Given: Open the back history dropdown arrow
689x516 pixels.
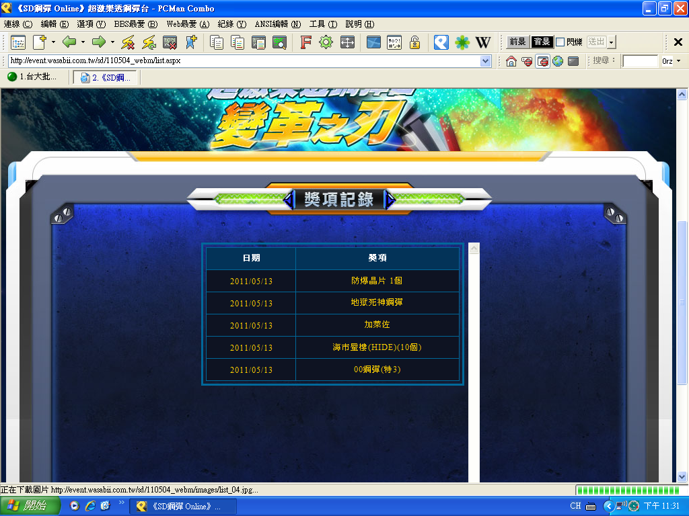Looking at the screenshot, I should pyautogui.click(x=83, y=42).
